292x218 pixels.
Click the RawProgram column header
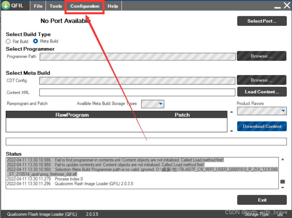point(72,115)
